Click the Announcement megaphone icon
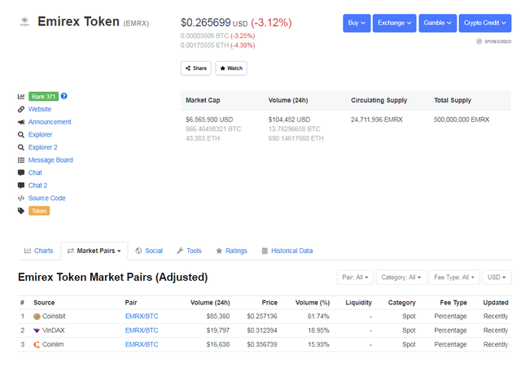521x367 pixels. (x=21, y=122)
